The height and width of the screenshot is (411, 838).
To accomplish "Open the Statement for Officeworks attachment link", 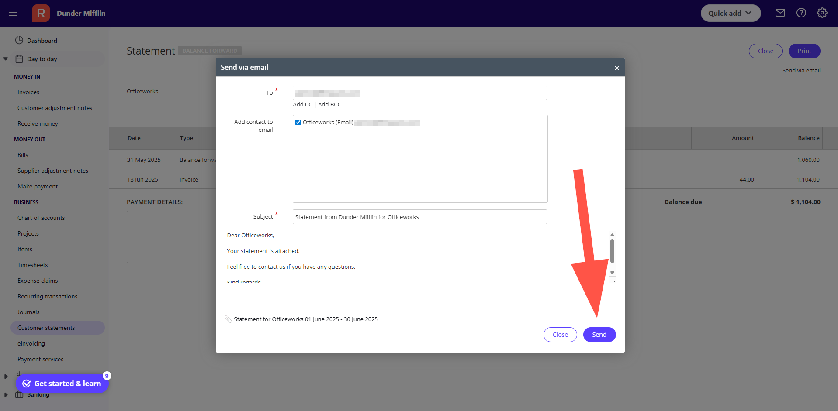I will tap(306, 319).
